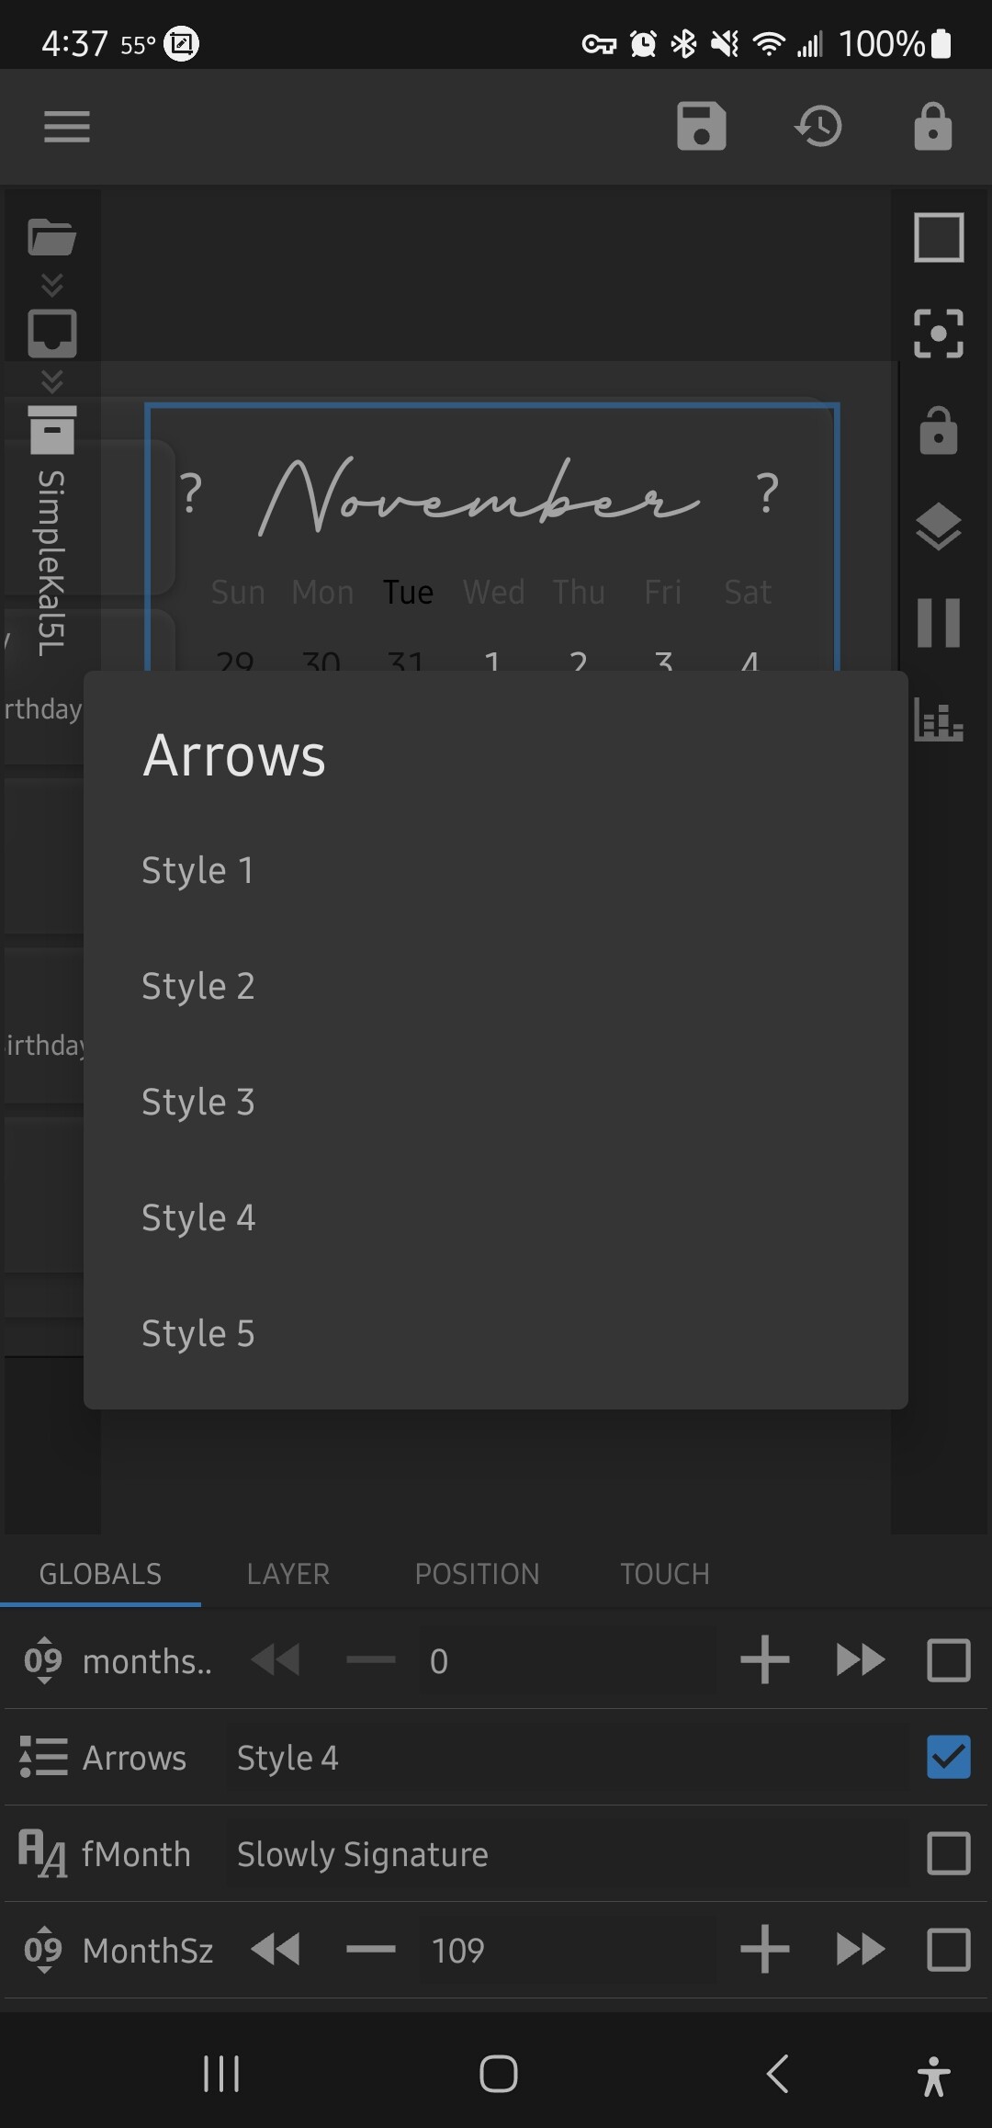
Task: Toggle the checked Arrows global checkbox
Action: (949, 1757)
